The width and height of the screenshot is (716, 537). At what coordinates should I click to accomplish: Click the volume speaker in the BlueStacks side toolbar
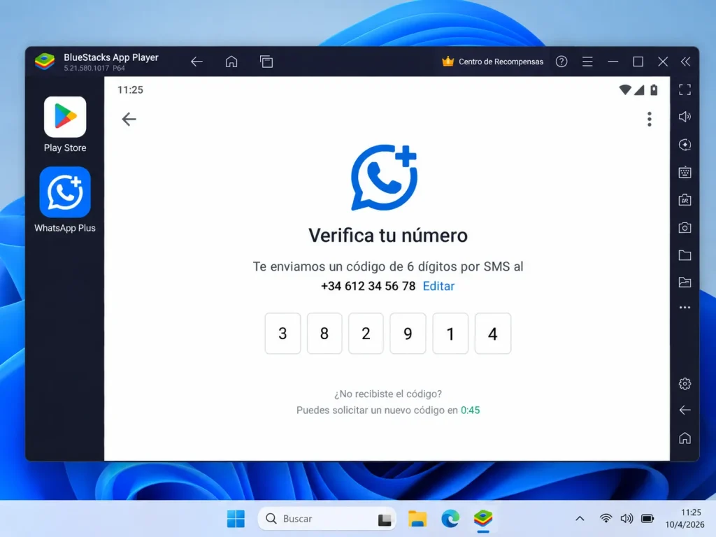(x=685, y=117)
